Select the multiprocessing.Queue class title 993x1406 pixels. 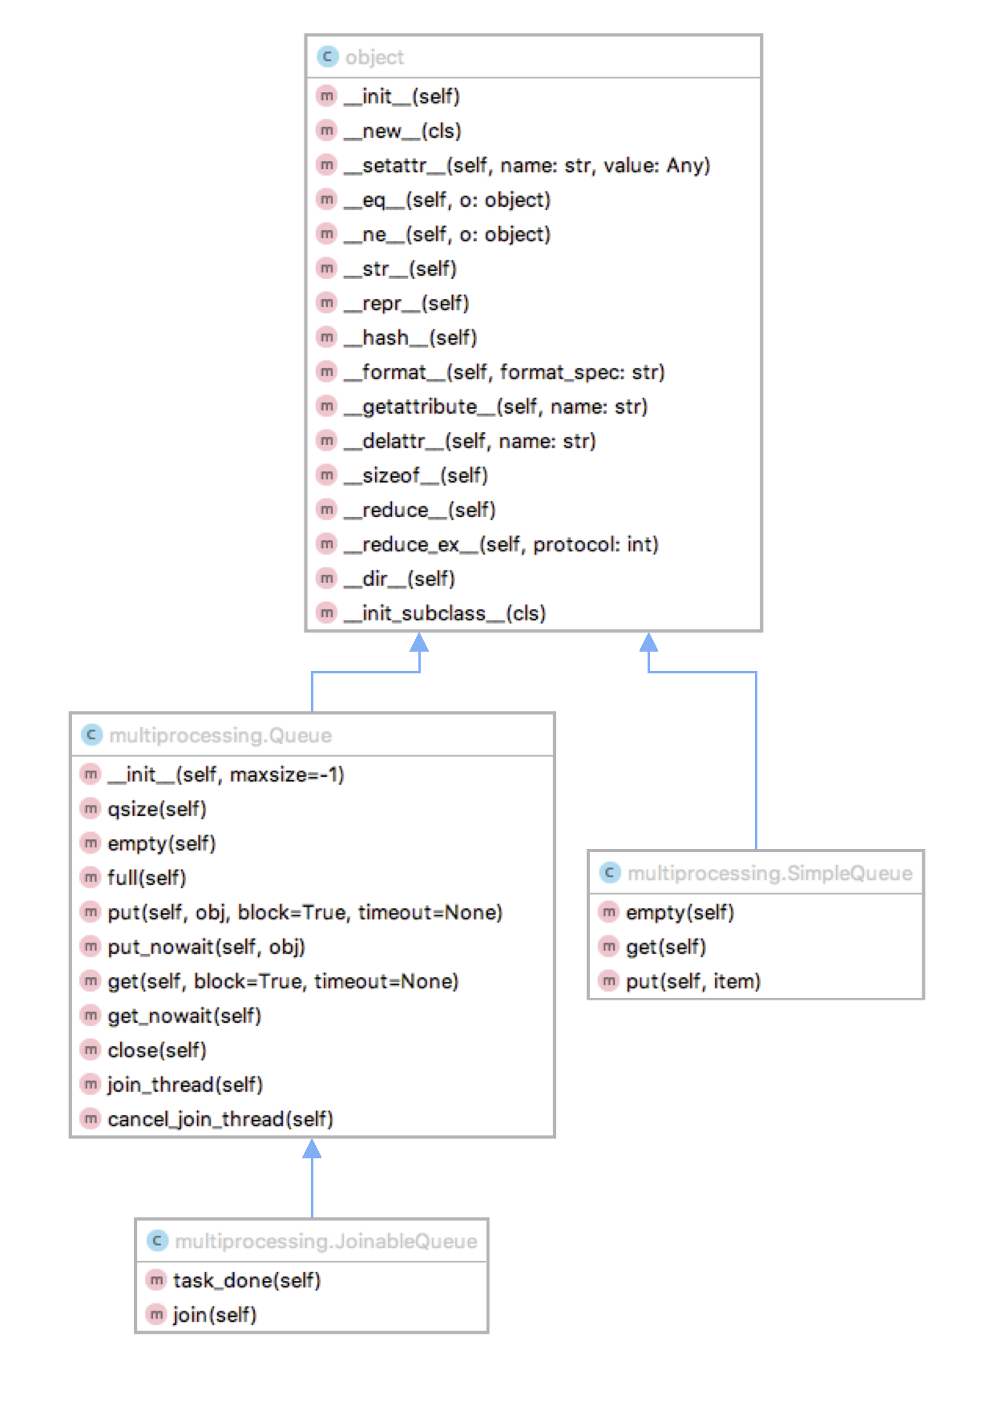pyautogui.click(x=220, y=735)
